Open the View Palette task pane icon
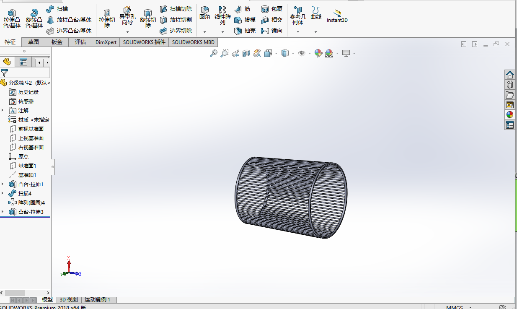Image resolution: width=517 pixels, height=309 pixels. pyautogui.click(x=510, y=105)
